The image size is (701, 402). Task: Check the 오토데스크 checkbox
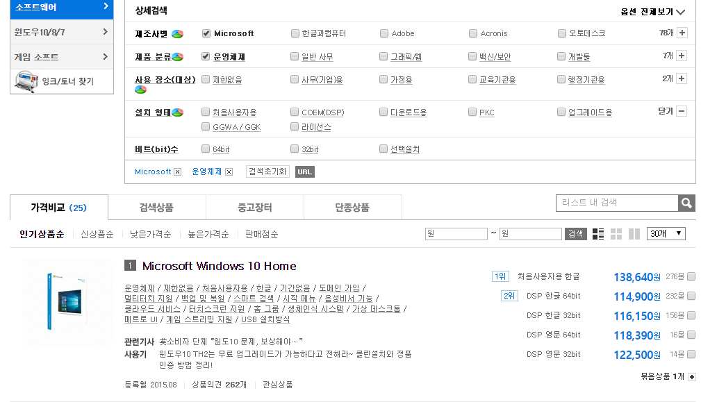562,33
